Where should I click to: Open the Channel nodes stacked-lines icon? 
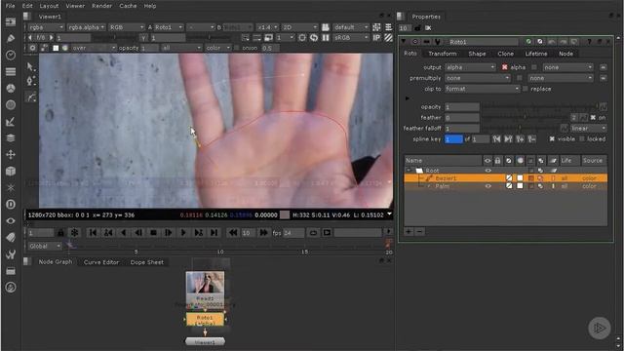[x=11, y=71]
